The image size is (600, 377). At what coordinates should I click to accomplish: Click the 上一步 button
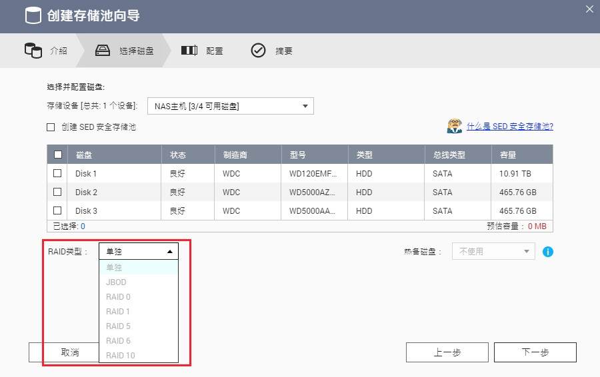(447, 352)
